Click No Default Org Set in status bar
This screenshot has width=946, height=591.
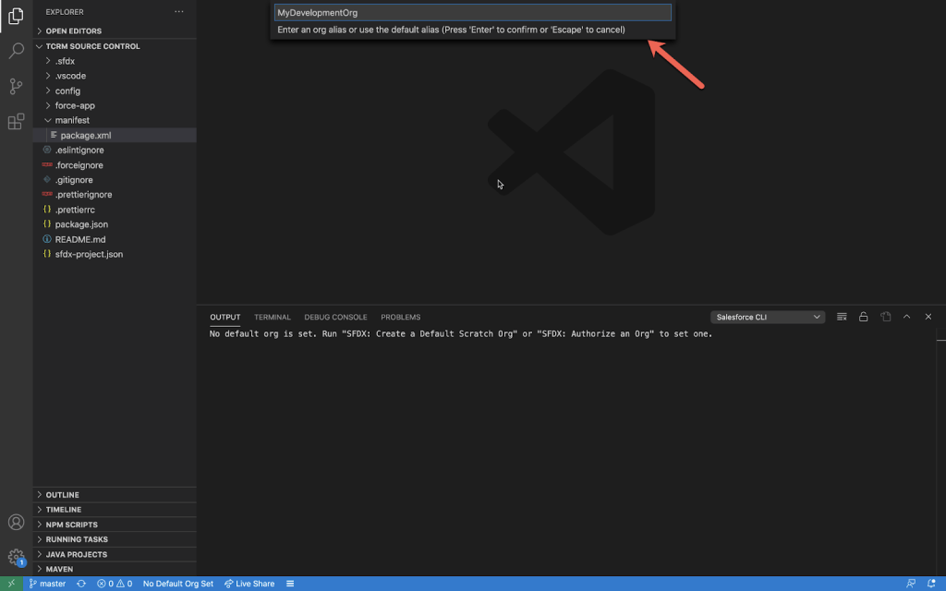177,584
